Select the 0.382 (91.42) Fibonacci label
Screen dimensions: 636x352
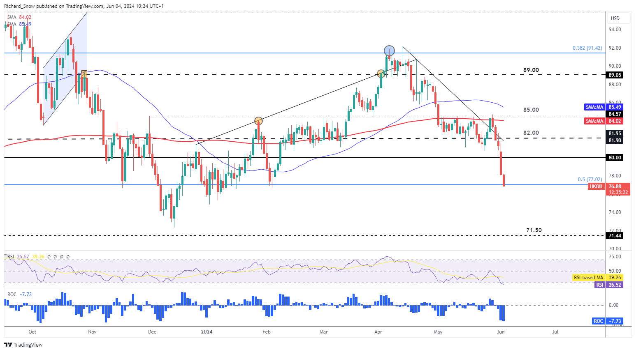587,48
